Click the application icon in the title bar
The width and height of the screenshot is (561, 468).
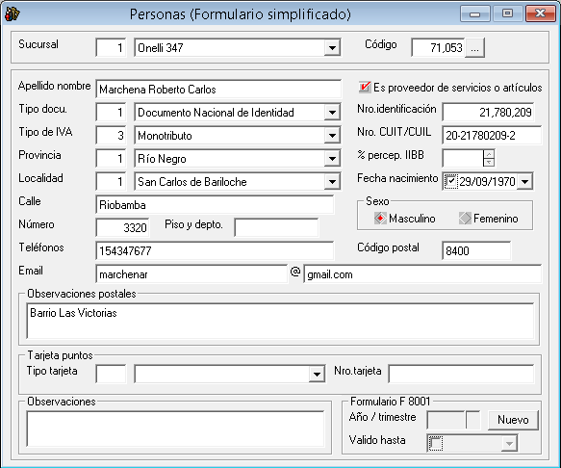point(12,14)
